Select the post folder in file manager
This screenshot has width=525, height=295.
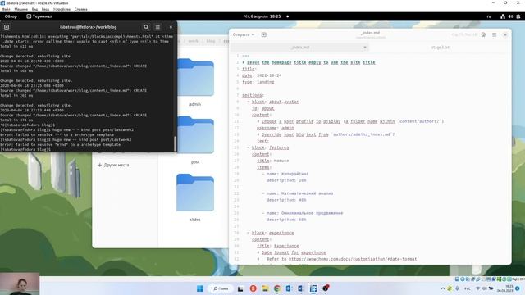tap(195, 140)
